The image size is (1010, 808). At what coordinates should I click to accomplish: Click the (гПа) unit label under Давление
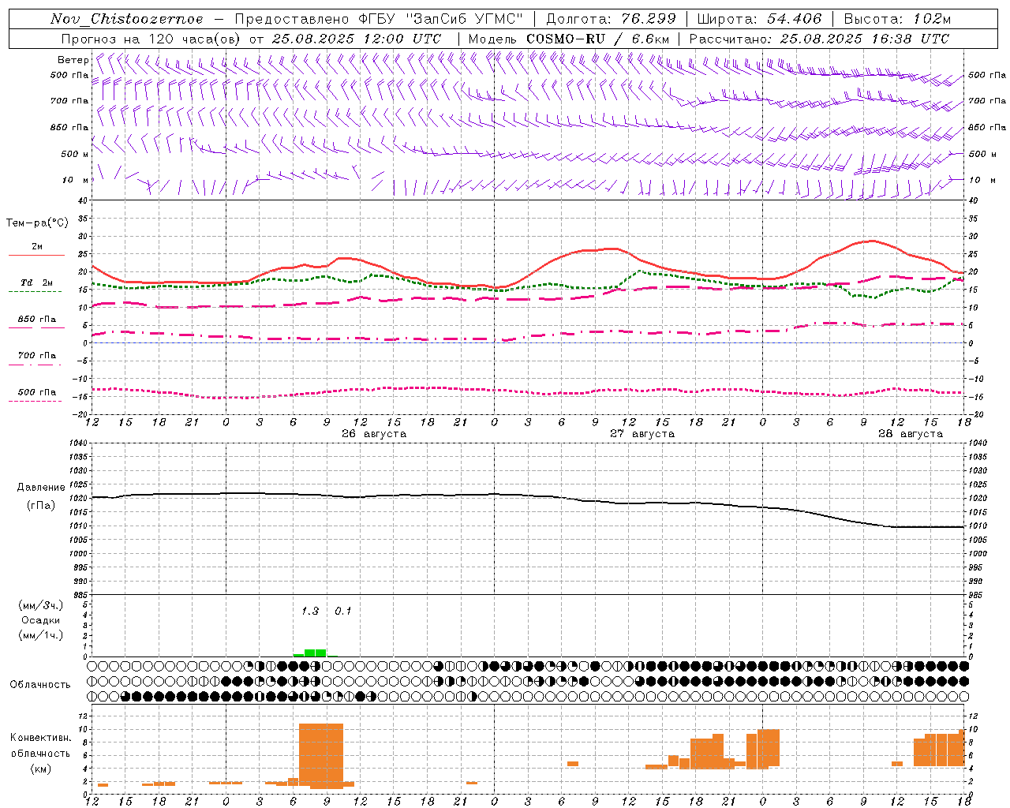coord(41,506)
